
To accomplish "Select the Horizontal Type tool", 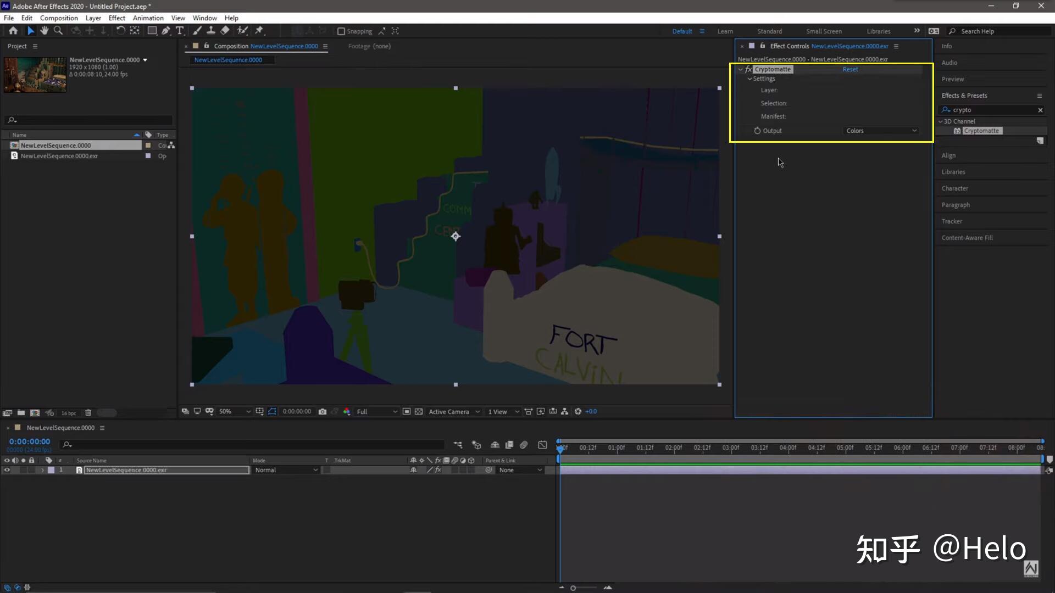I will click(180, 31).
